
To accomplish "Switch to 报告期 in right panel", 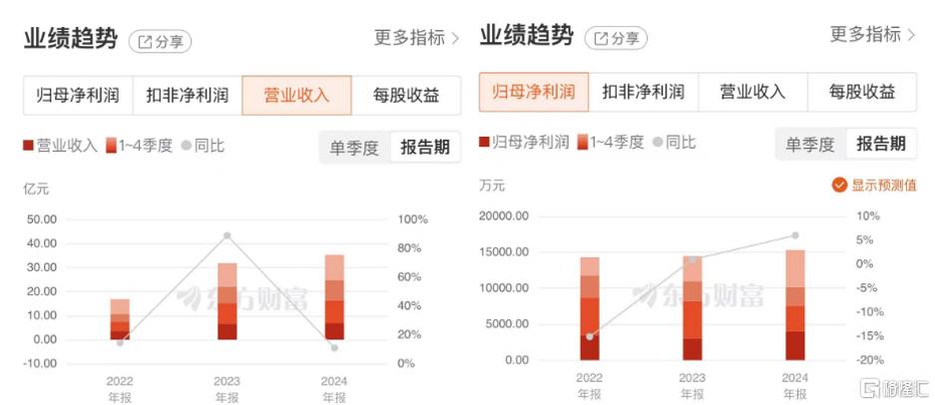I will coord(881,144).
